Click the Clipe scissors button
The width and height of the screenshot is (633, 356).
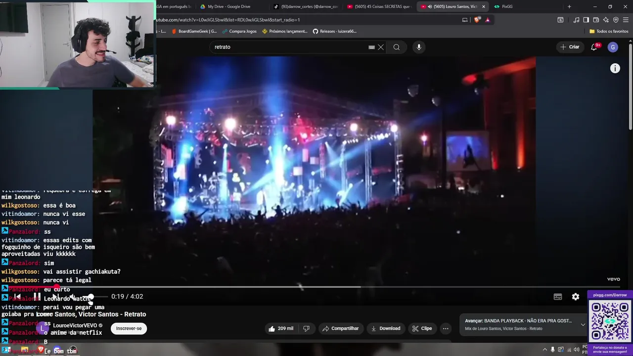pyautogui.click(x=422, y=328)
